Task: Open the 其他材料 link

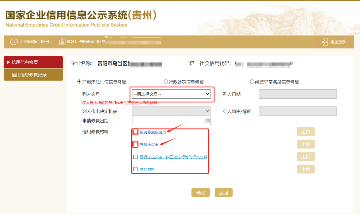Action: 147,169
